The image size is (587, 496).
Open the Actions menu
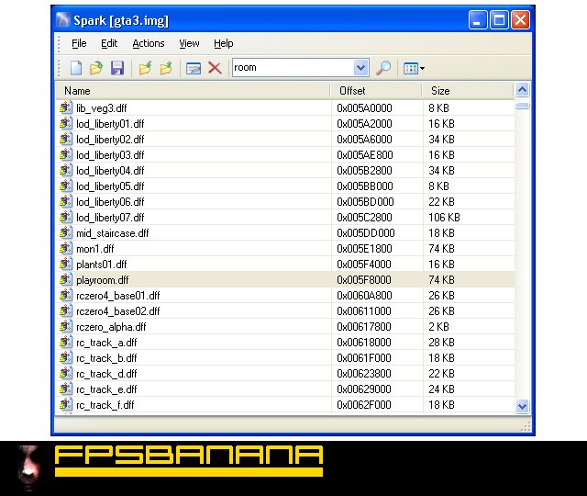tap(149, 43)
